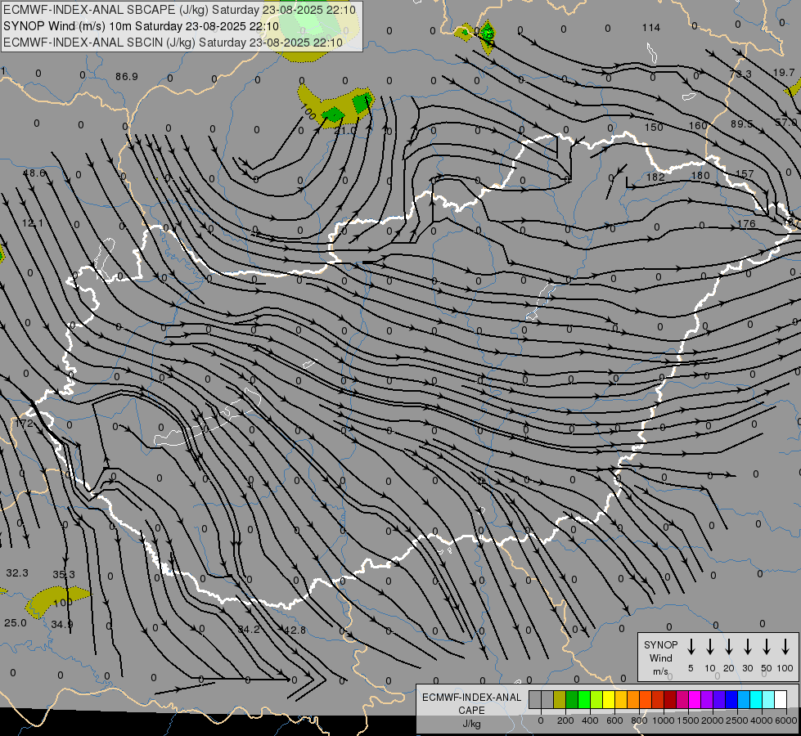
Task: Click the 20 m/s wind arrow in legend
Action: tap(728, 647)
